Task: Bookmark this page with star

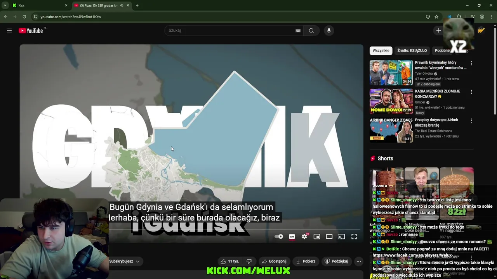Action: pos(436,17)
